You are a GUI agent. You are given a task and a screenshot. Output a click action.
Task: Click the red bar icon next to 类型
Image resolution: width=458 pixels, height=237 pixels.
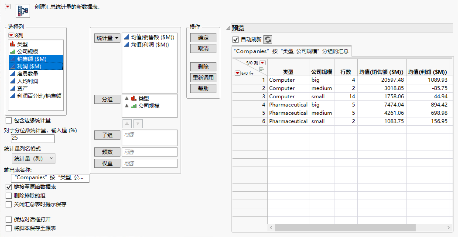click(x=13, y=44)
